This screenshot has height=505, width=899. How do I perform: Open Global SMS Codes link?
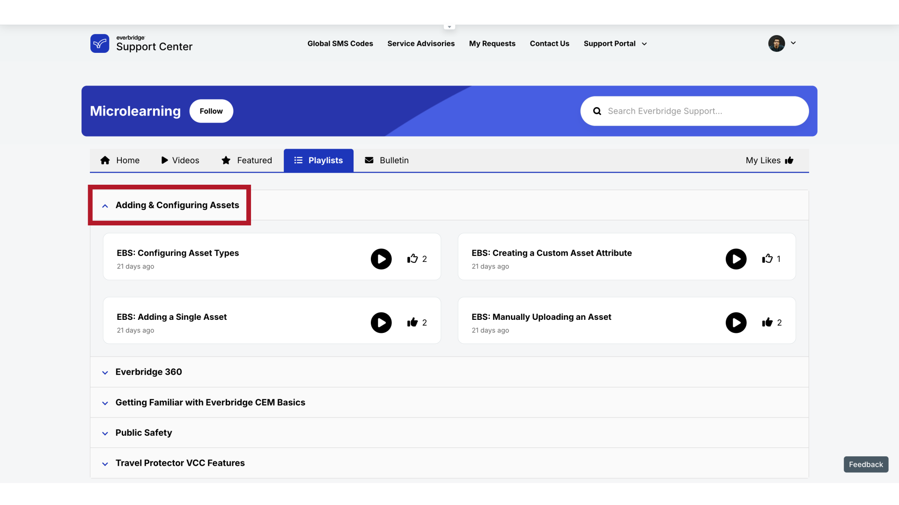tap(340, 43)
